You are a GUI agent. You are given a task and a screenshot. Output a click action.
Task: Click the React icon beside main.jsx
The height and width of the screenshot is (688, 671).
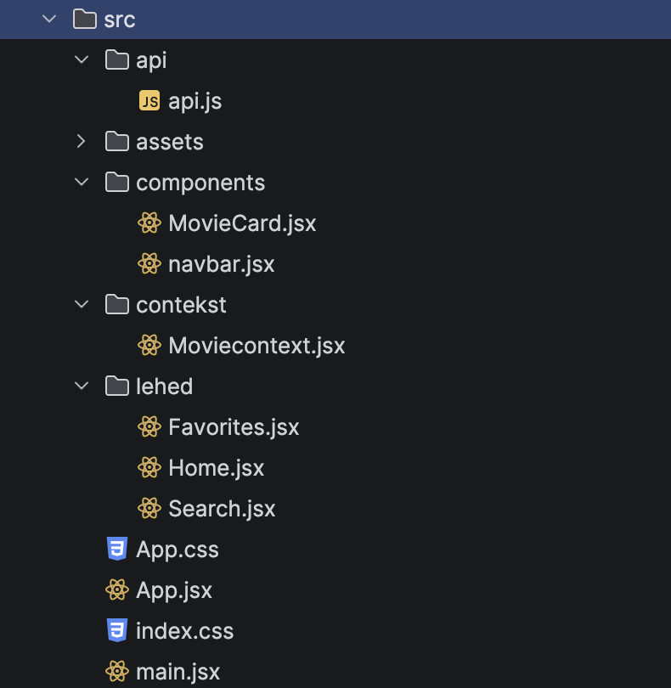pyautogui.click(x=116, y=672)
